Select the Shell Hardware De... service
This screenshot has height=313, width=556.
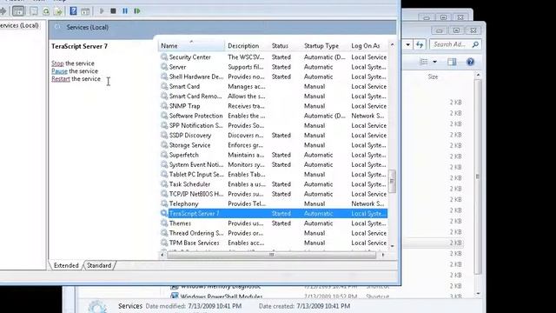(x=196, y=77)
